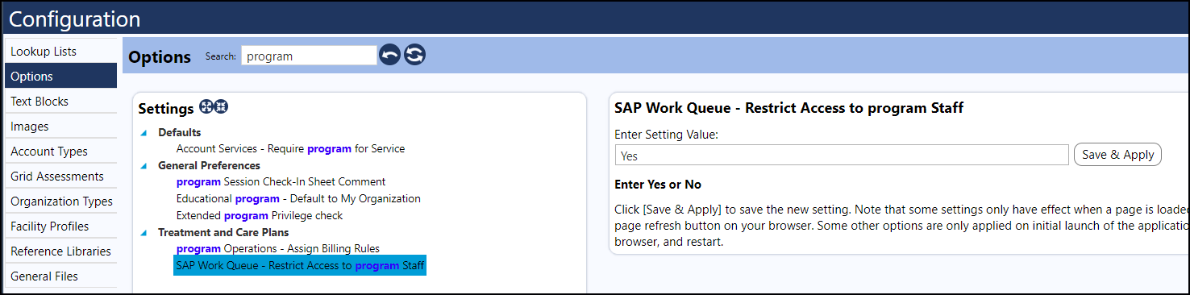
Task: Click the Treatment and Care Plans label
Action: (223, 232)
